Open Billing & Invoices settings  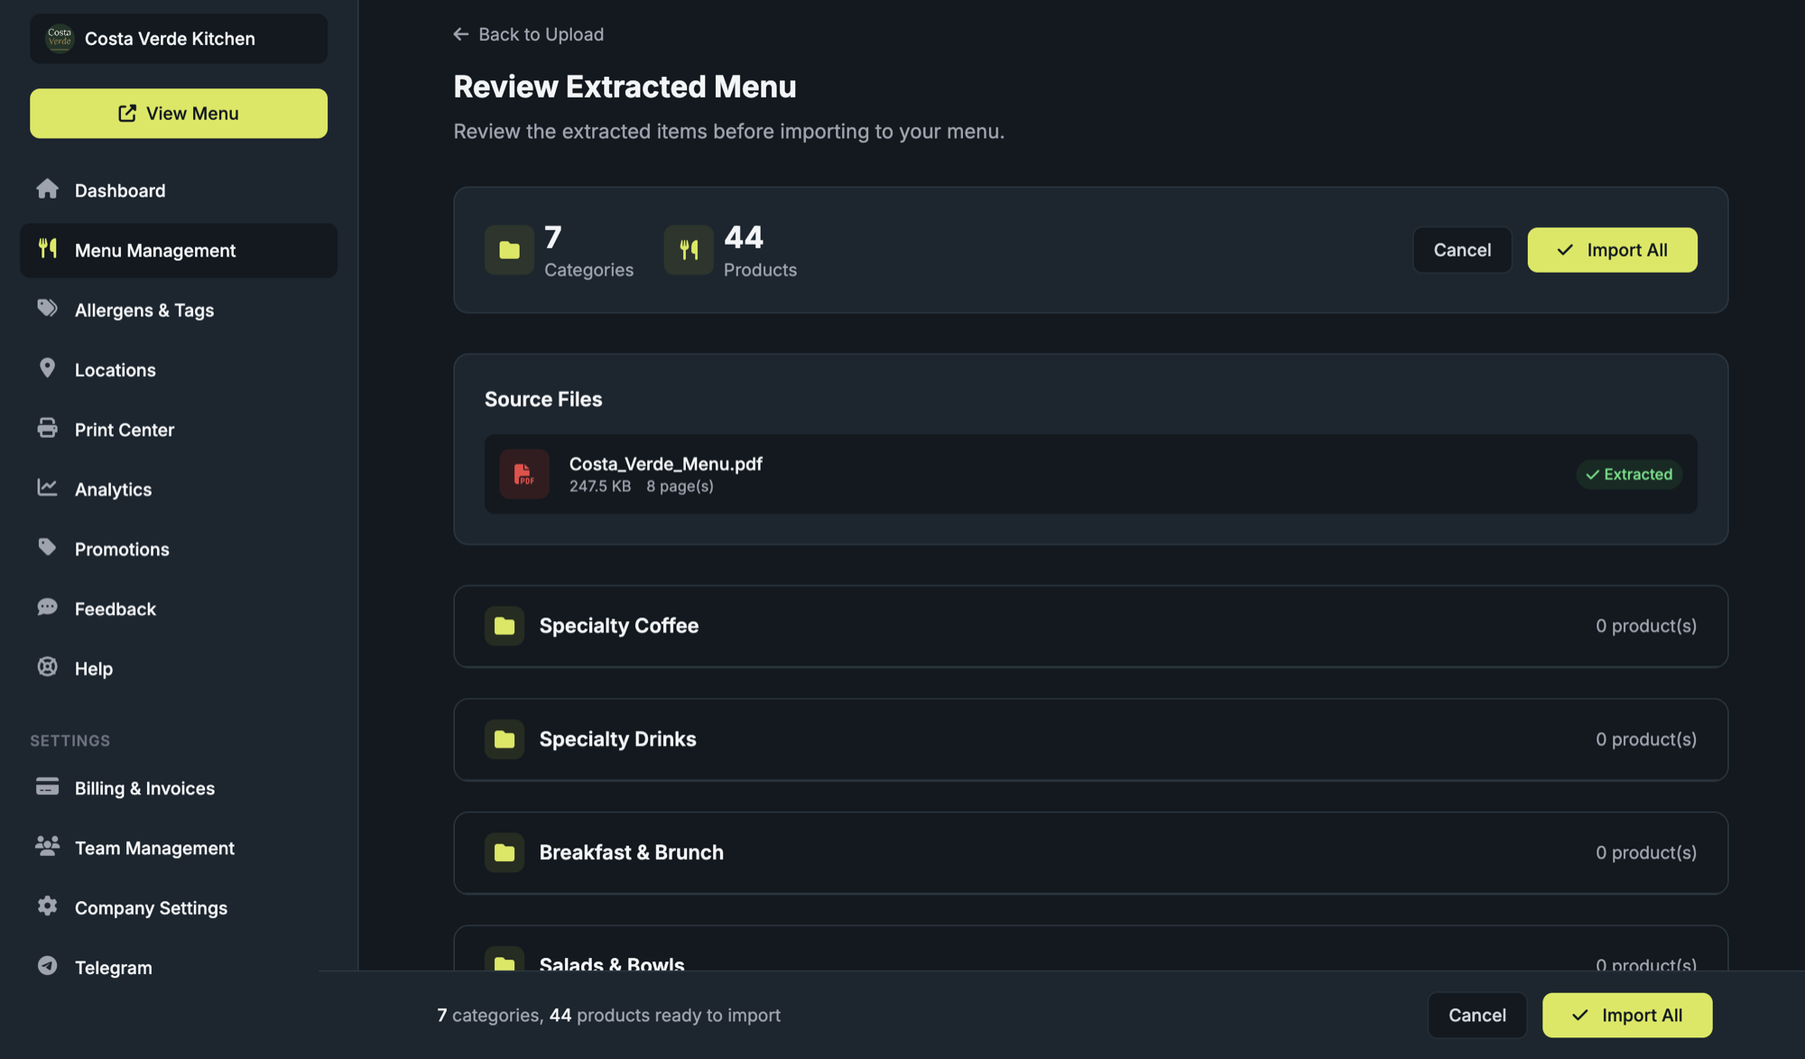click(179, 788)
